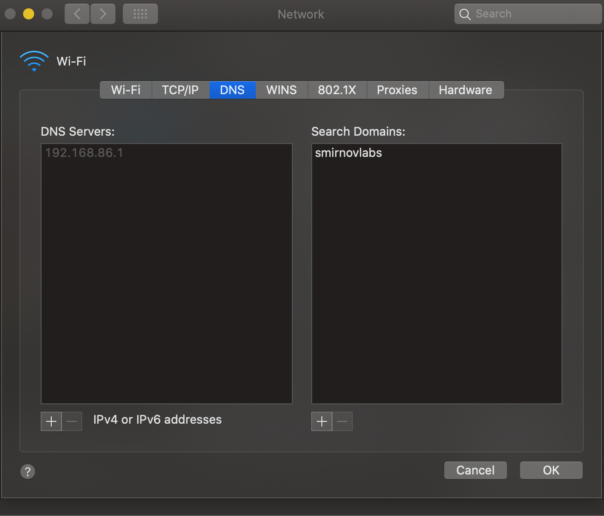Image resolution: width=604 pixels, height=516 pixels.
Task: Open the TCP/IP tab
Action: click(x=181, y=90)
